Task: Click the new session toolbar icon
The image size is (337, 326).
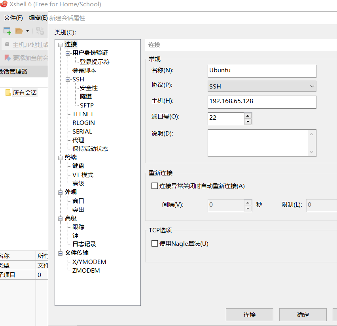Action: pyautogui.click(x=7, y=31)
